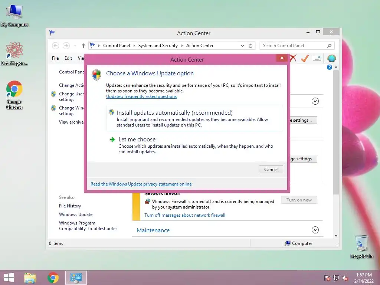380x285 pixels.
Task: Click scrollbar down arrow
Action: click(x=336, y=236)
